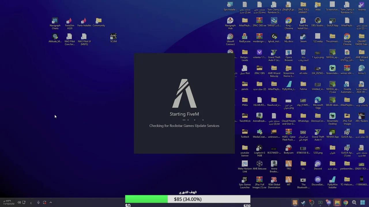
Task: Open the Badges - Levels folder
Action: coord(245,55)
